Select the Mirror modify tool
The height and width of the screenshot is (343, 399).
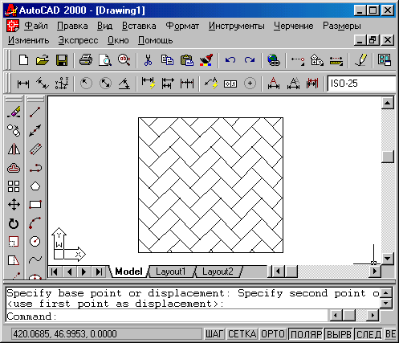[x=14, y=149]
